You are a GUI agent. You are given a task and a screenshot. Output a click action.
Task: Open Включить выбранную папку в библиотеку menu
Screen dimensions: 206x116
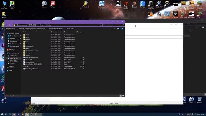point(32,29)
